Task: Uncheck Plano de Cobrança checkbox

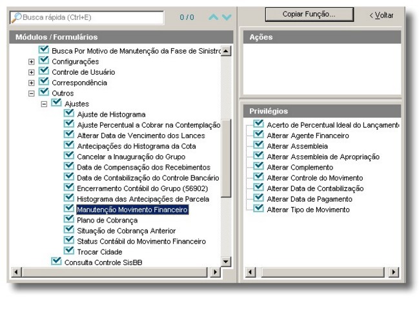Action: (69, 219)
